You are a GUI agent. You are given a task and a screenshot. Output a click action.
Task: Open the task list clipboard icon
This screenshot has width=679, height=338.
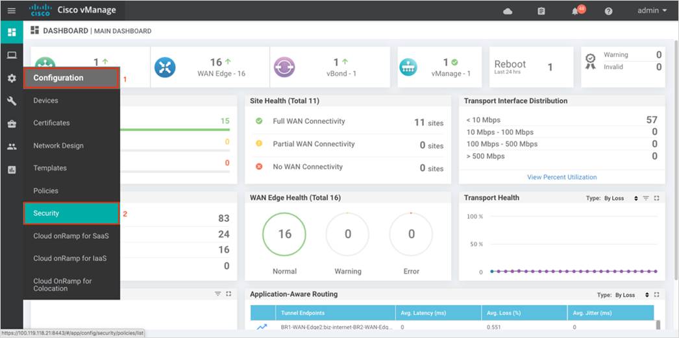541,11
